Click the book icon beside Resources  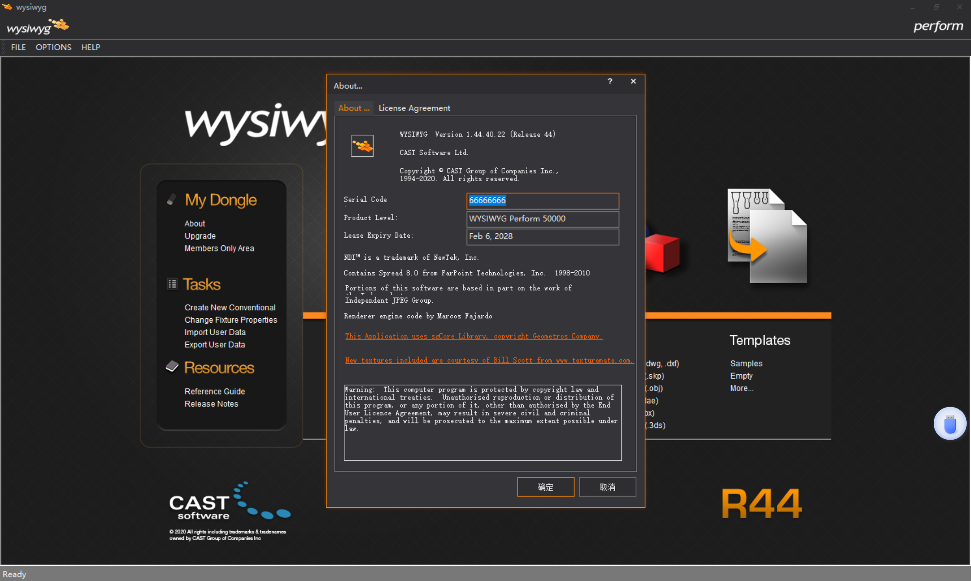click(x=172, y=367)
